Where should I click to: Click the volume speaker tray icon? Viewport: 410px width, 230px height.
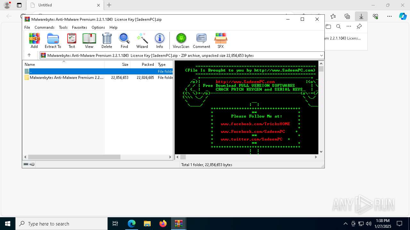(x=369, y=224)
